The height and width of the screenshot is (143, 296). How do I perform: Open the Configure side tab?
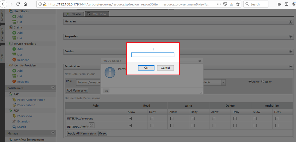click(2, 34)
